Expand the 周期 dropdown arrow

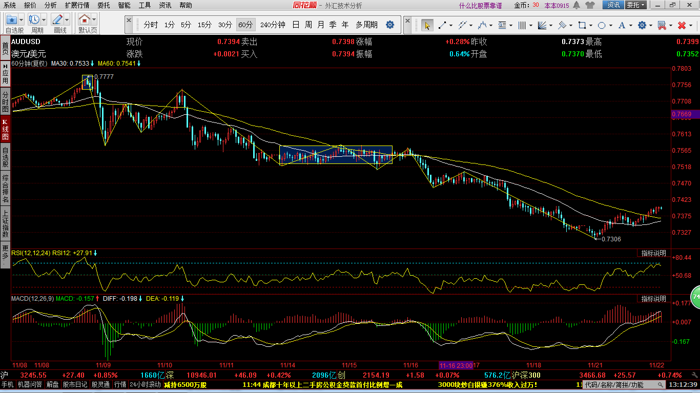coord(44,20)
